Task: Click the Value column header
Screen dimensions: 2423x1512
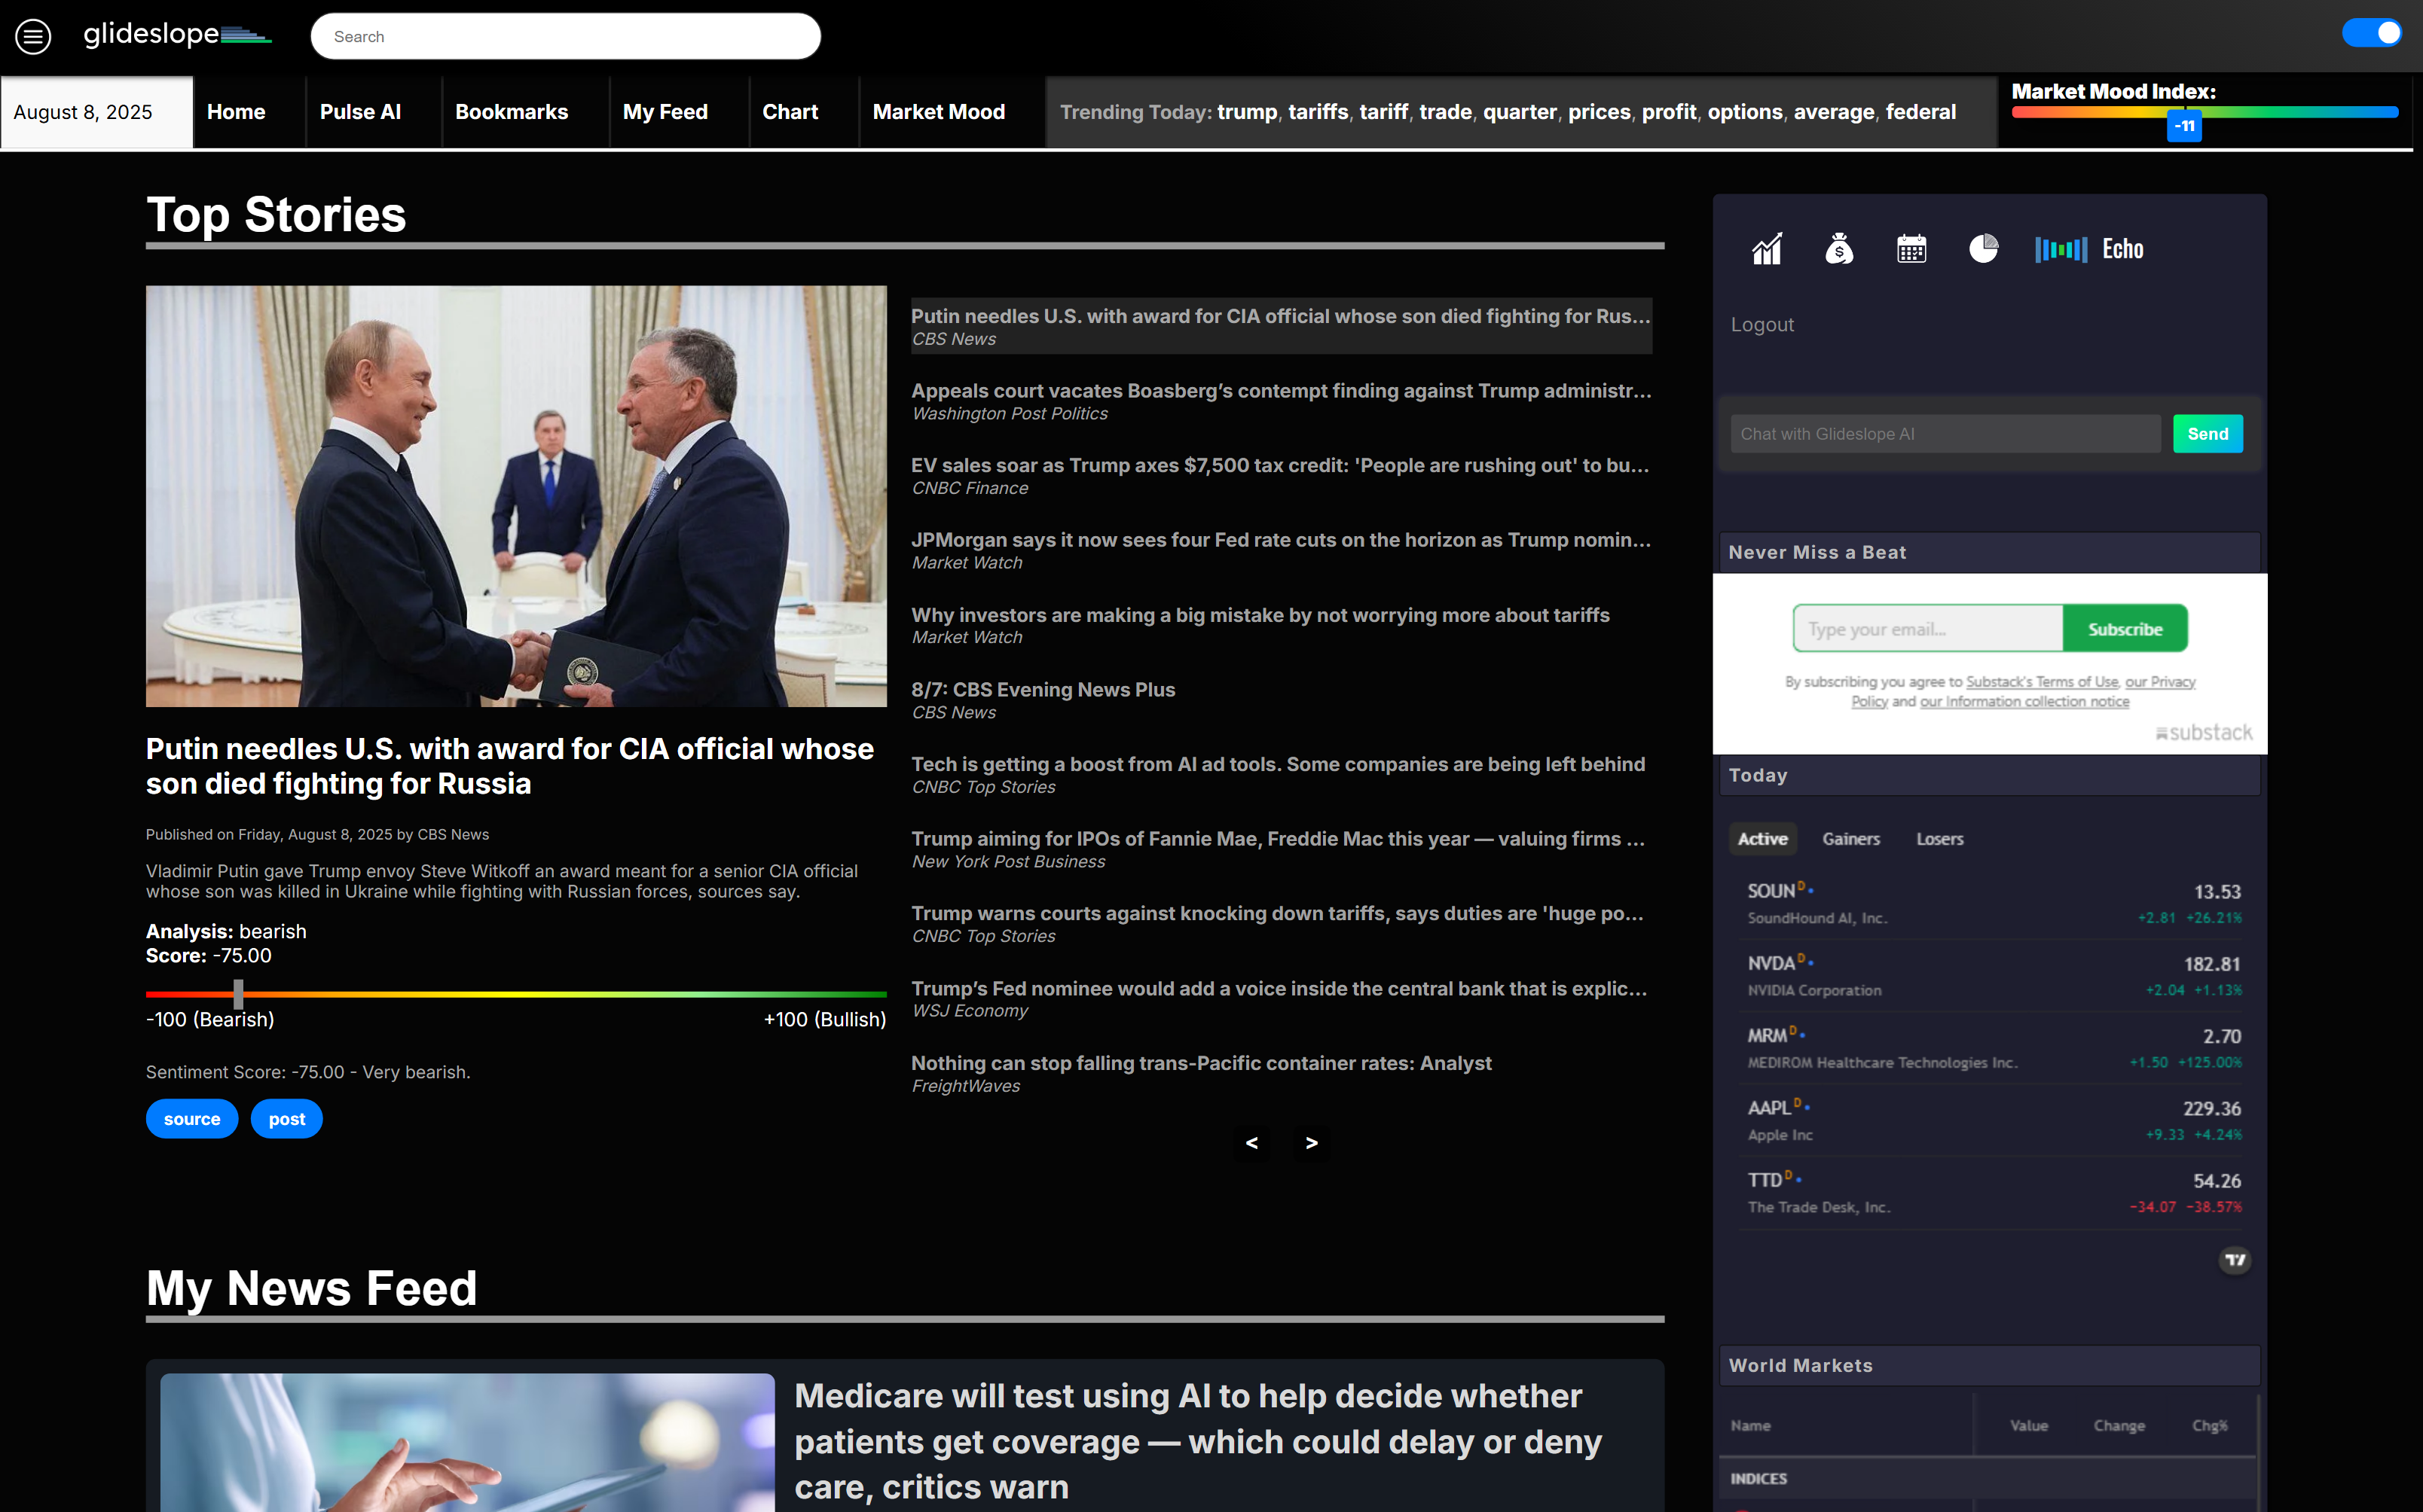Action: (2029, 1426)
